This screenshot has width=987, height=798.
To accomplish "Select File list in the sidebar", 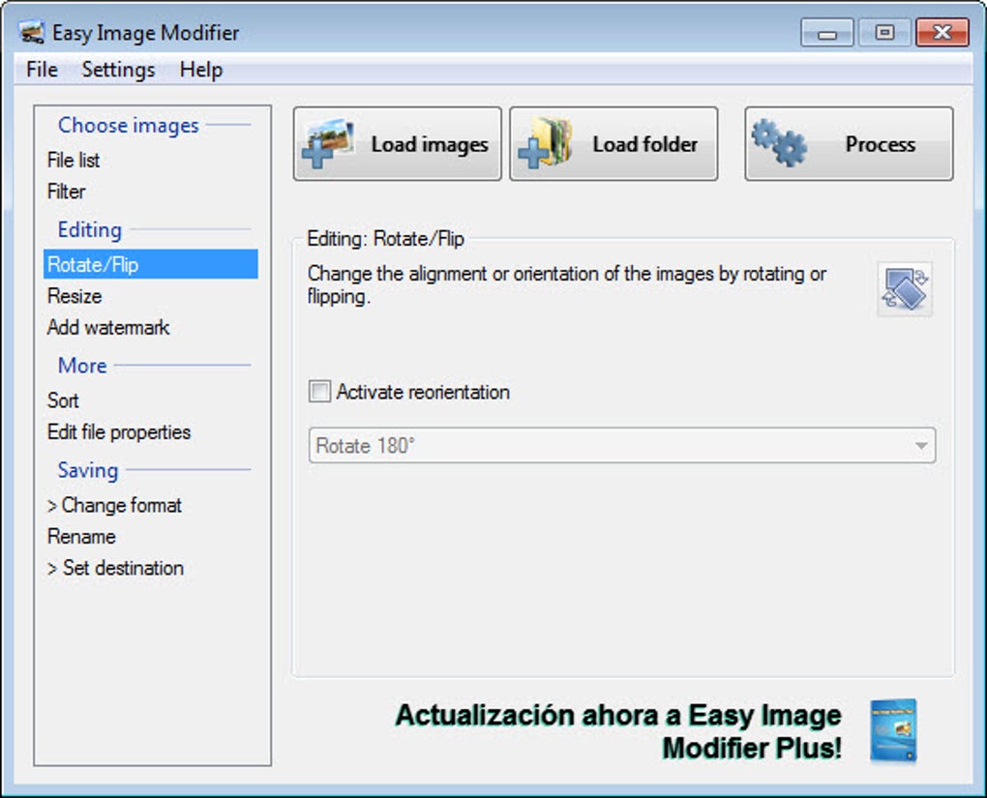I will [x=74, y=160].
